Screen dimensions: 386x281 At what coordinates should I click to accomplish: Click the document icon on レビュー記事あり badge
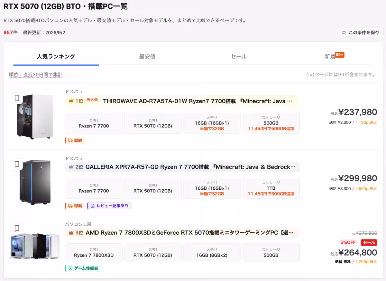(x=93, y=206)
